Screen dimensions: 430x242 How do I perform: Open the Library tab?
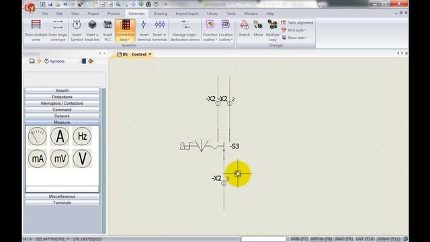pos(212,13)
